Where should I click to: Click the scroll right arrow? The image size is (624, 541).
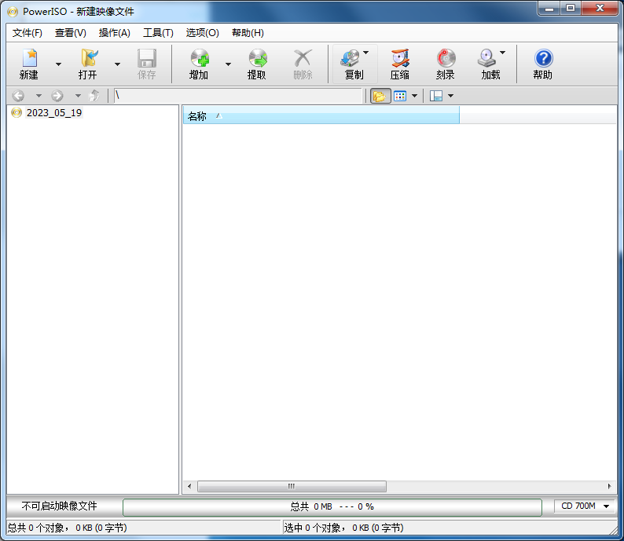click(609, 486)
